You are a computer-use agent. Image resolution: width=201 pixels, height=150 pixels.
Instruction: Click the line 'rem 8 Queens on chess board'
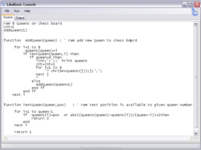tap(33, 23)
